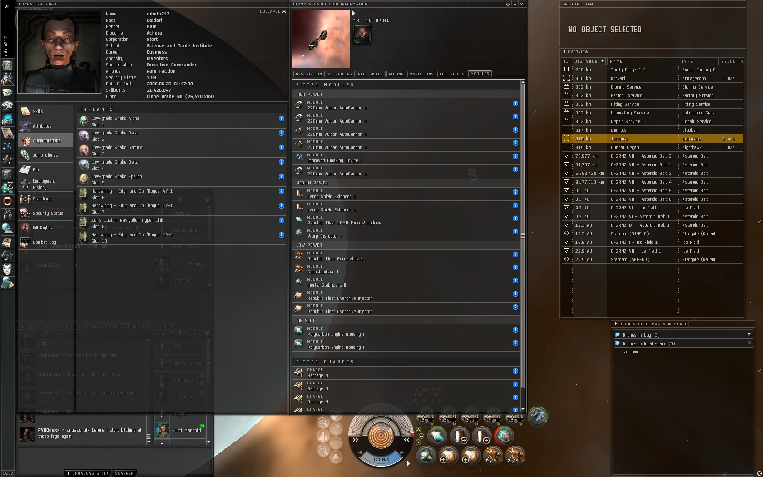Click the Help lifebuoy icon in sidebar

point(7,201)
